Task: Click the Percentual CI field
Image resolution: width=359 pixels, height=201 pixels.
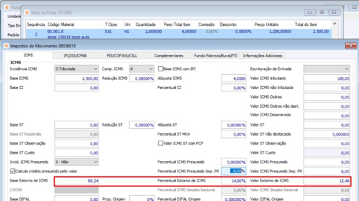Action: point(234,88)
